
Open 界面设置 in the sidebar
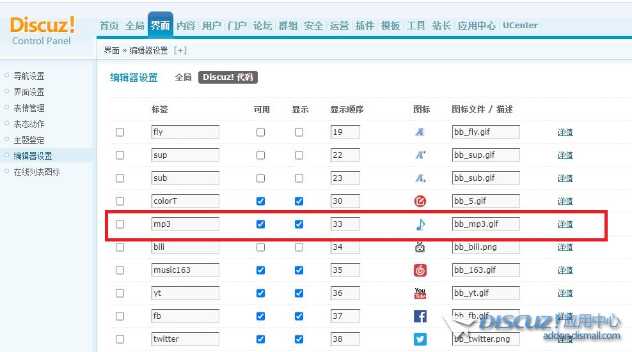pyautogui.click(x=29, y=92)
